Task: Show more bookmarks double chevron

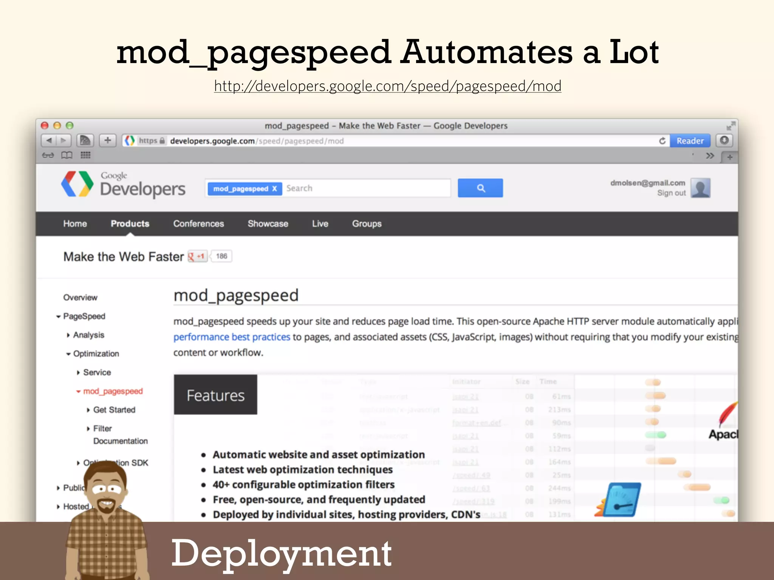Action: coord(710,156)
